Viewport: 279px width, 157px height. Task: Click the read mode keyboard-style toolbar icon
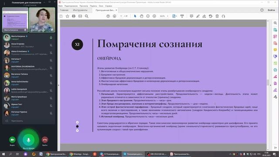pos(182,16)
